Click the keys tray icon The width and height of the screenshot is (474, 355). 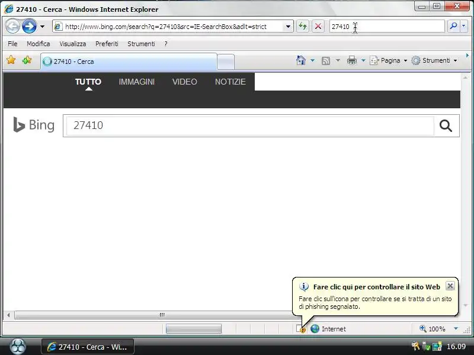[416, 346]
